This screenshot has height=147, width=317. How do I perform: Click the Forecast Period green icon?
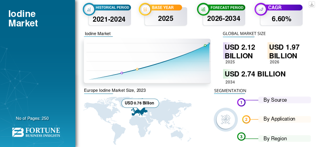203,9
